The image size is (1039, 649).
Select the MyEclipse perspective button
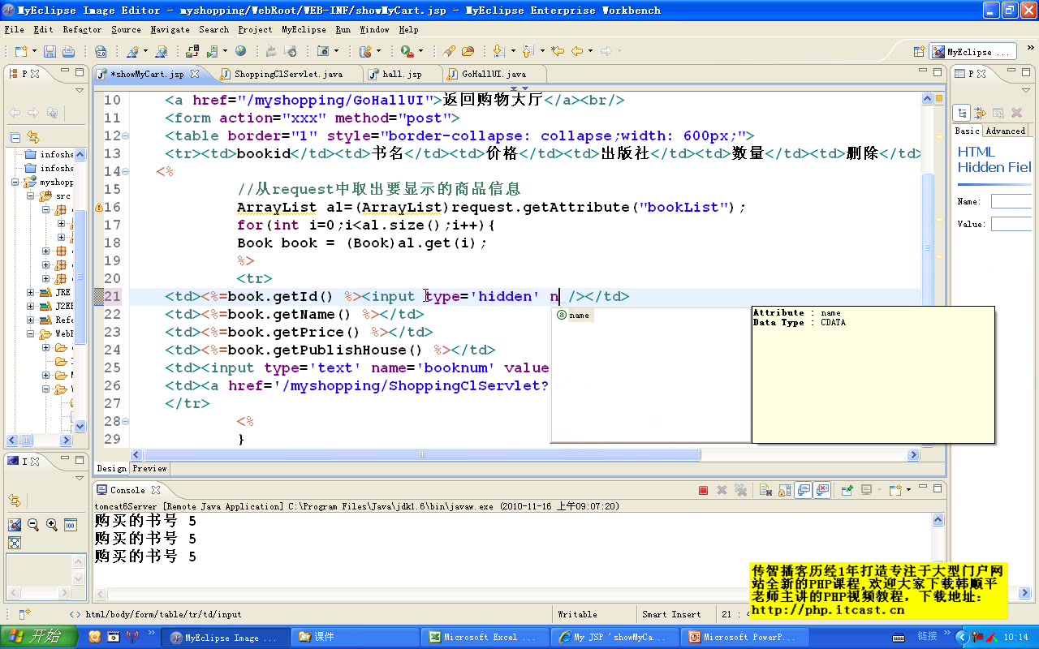tap(972, 52)
